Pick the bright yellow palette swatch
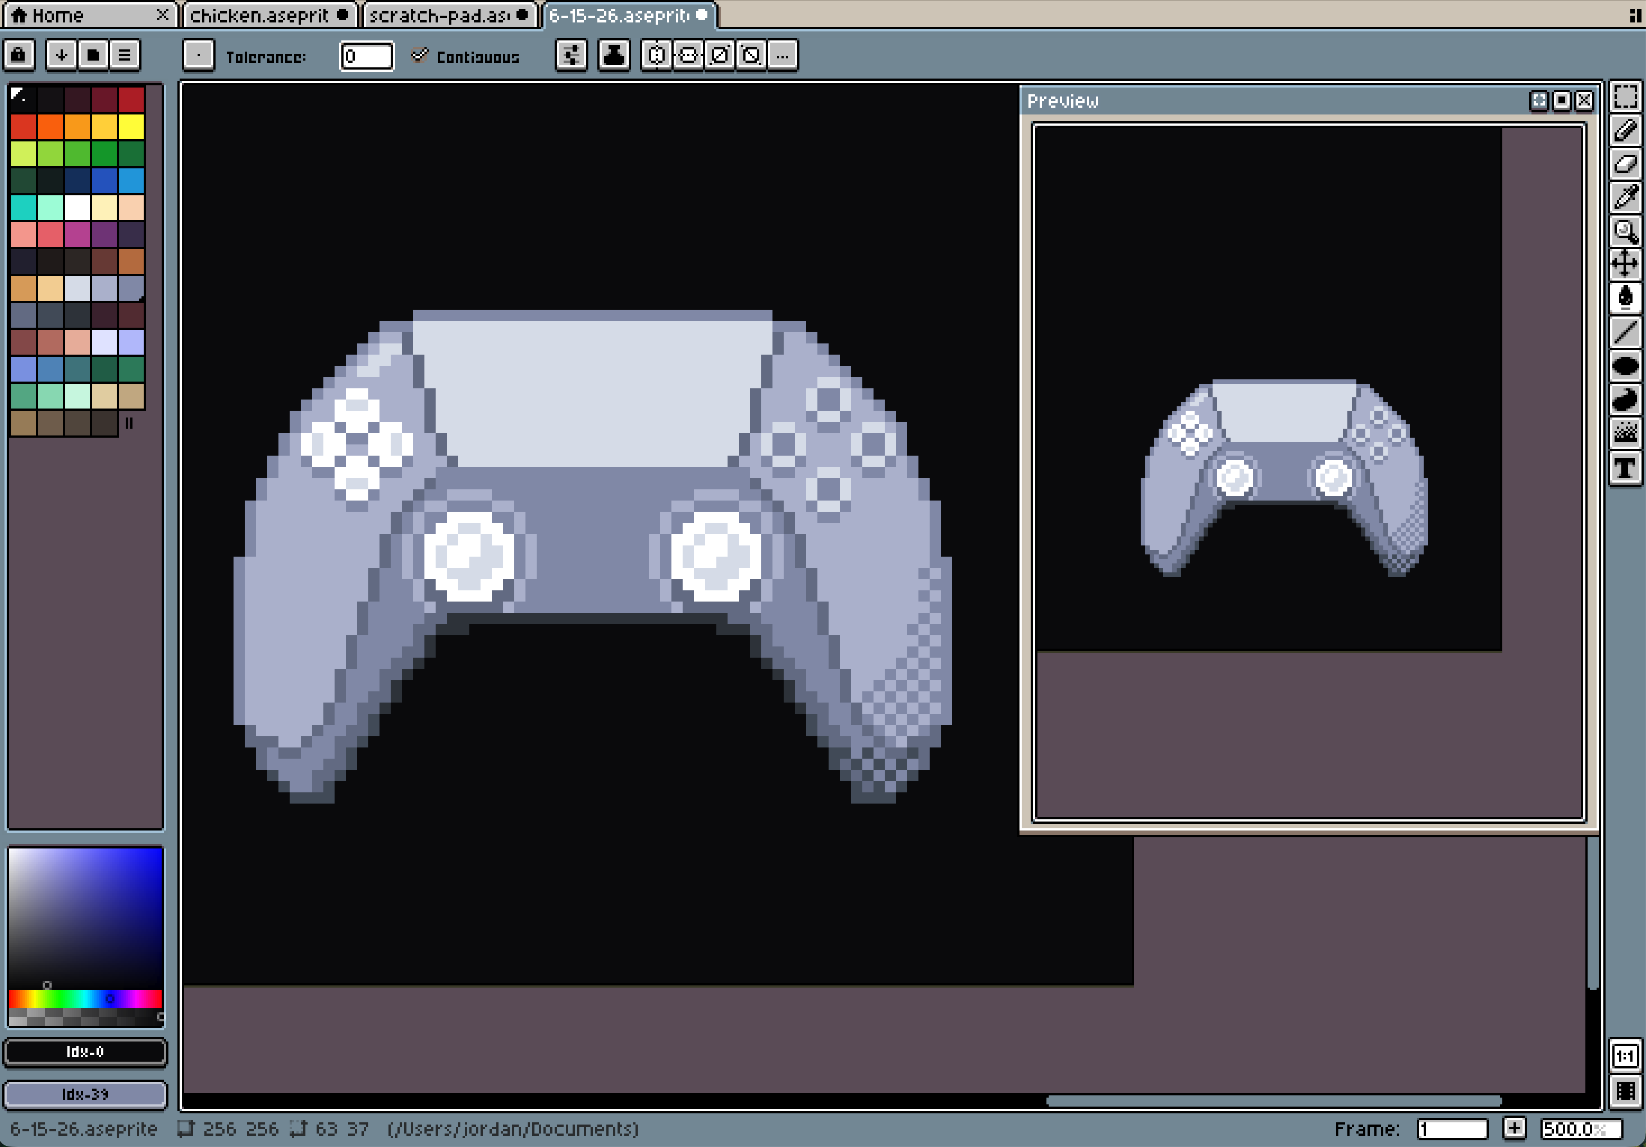This screenshot has height=1147, width=1646. [x=131, y=127]
